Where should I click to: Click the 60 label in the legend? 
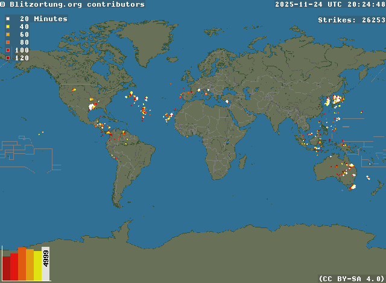[24, 34]
